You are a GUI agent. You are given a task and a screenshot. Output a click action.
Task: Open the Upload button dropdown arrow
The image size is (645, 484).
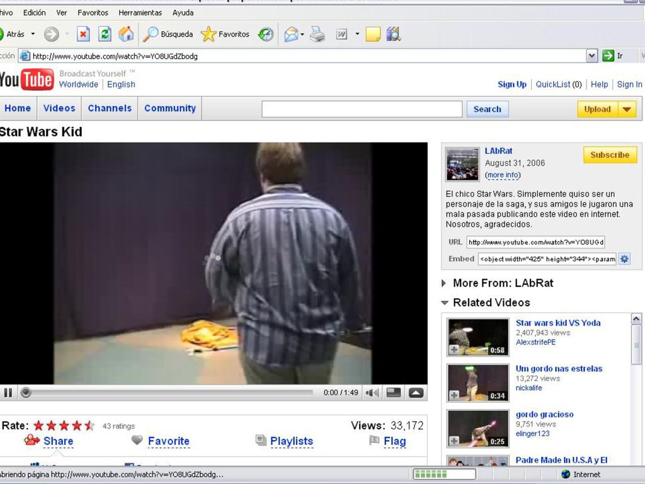click(x=627, y=109)
